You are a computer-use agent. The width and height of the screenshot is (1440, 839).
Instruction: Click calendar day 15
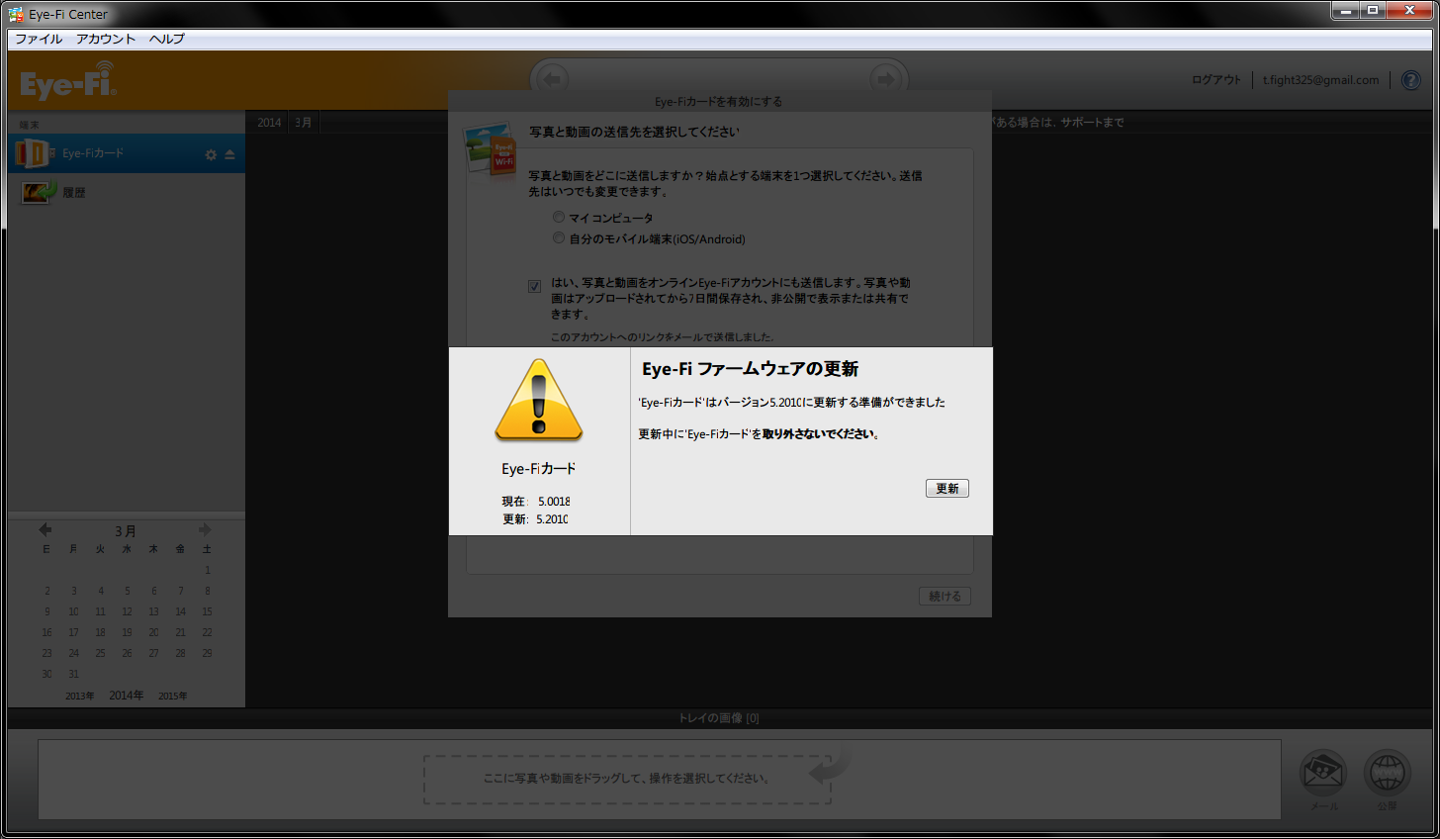pyautogui.click(x=207, y=611)
